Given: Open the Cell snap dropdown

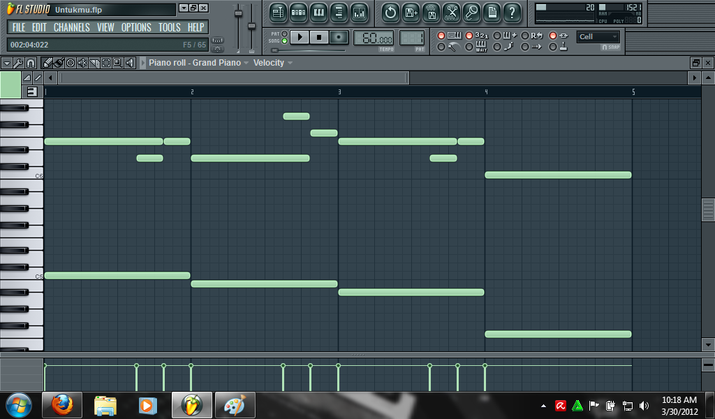Looking at the screenshot, I should click(x=598, y=36).
